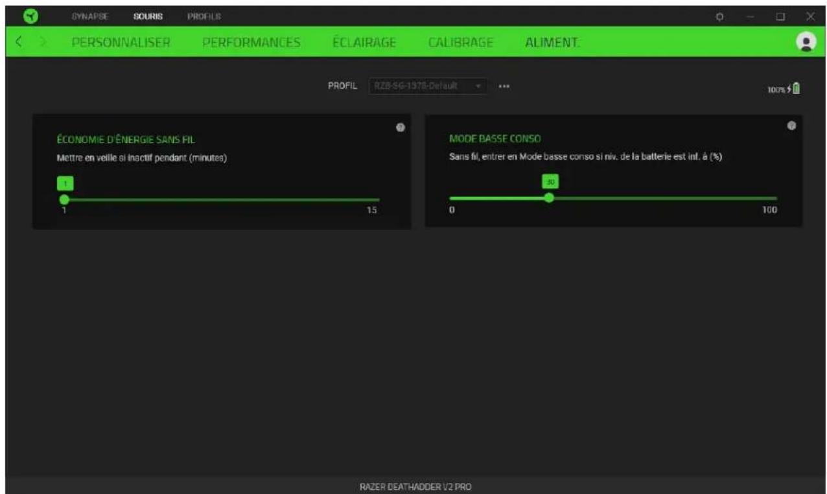Click the 100% battery percentage text

click(x=777, y=89)
